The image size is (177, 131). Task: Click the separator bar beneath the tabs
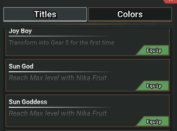(x=88, y=24)
